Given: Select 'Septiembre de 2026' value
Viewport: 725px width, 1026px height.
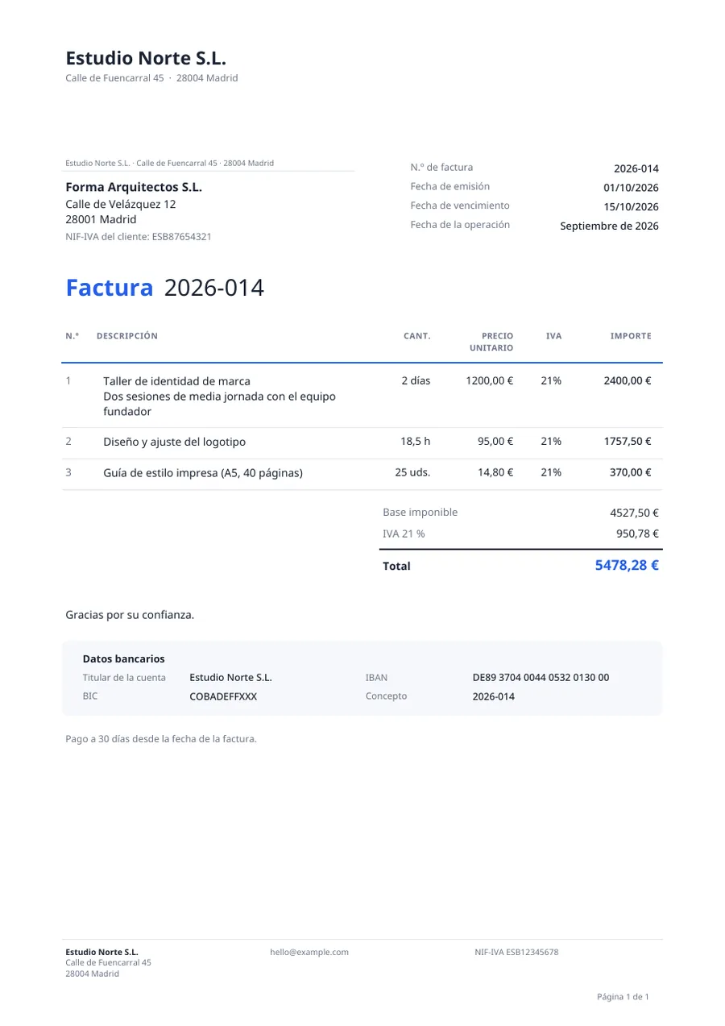Looking at the screenshot, I should (x=610, y=226).
